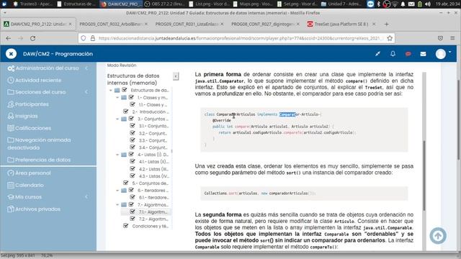Click the padlock site security icon
Screen dimensions: 461x259
(93, 38)
